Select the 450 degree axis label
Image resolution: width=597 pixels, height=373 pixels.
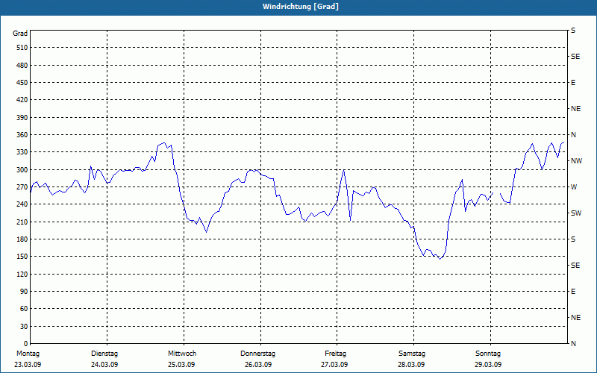(x=22, y=83)
